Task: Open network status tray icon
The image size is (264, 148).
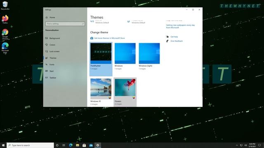Action: pyautogui.click(x=241, y=145)
